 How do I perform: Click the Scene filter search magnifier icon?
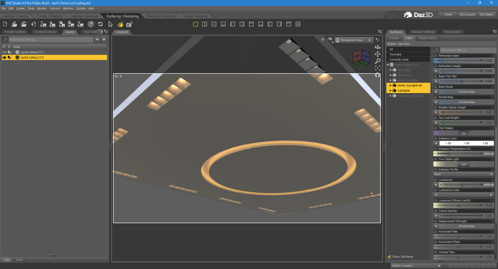pyautogui.click(x=5, y=40)
